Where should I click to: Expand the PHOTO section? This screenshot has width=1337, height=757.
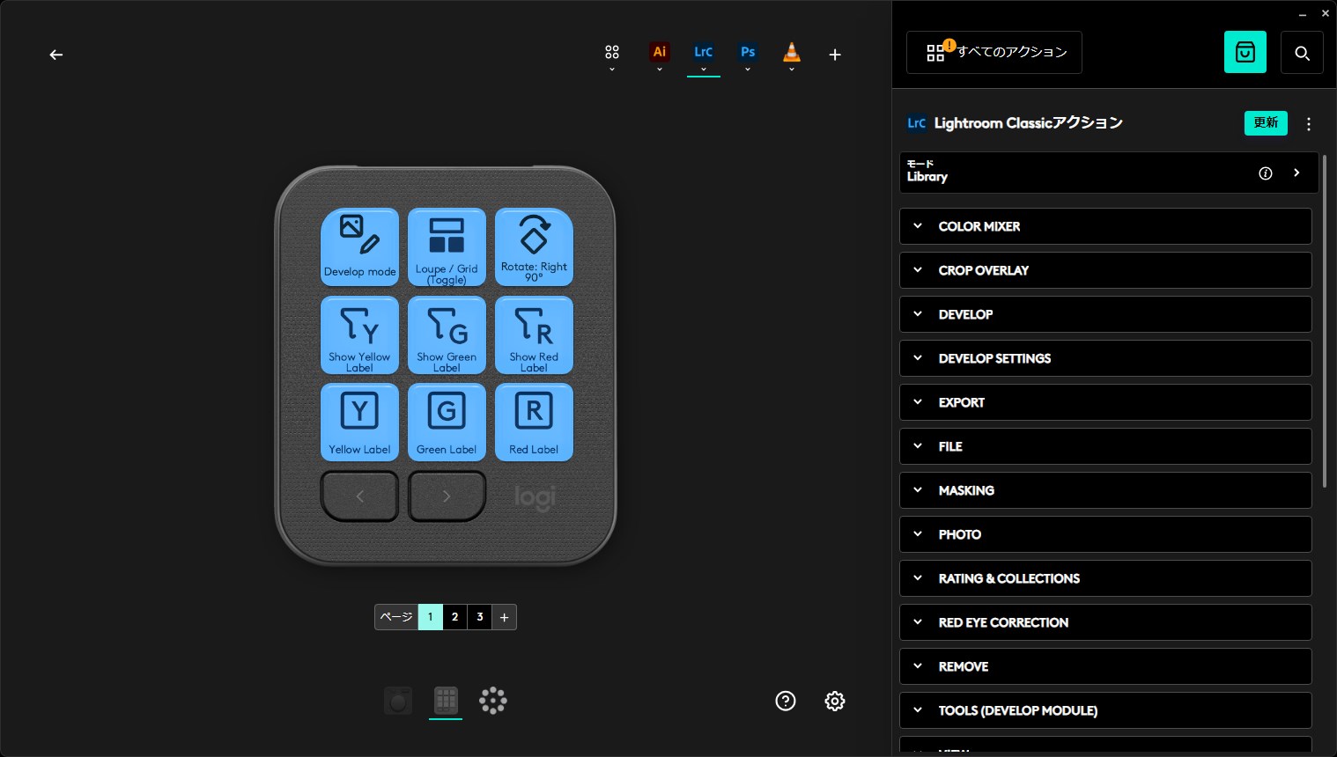click(x=1105, y=534)
